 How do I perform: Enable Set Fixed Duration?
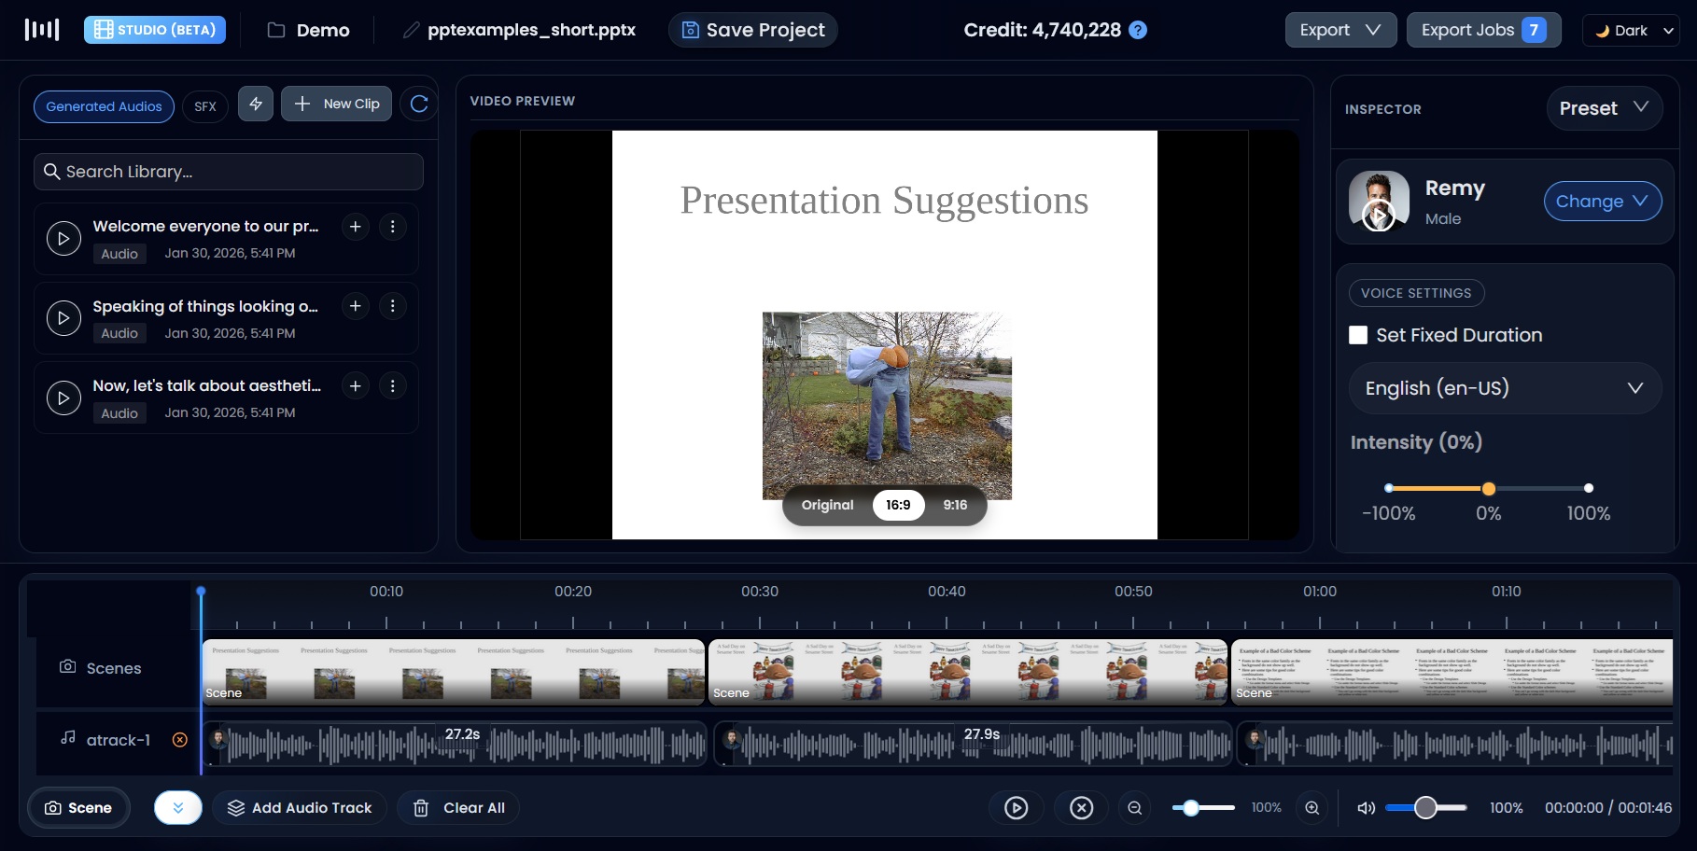(x=1358, y=335)
